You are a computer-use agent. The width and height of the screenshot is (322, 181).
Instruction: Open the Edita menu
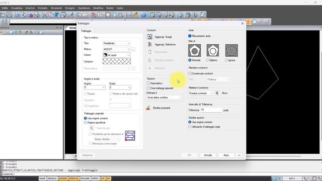pos(5,8)
